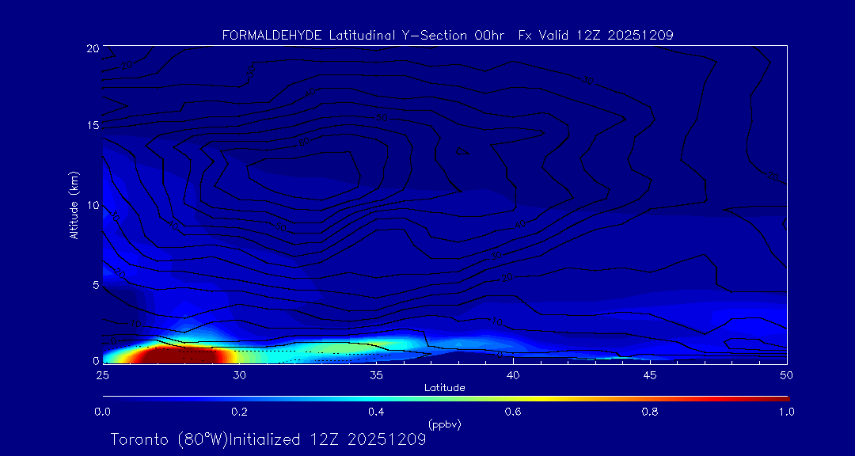The width and height of the screenshot is (855, 456).
Task: Click the Toronto (80°W) initialized caption
Action: pos(268,439)
